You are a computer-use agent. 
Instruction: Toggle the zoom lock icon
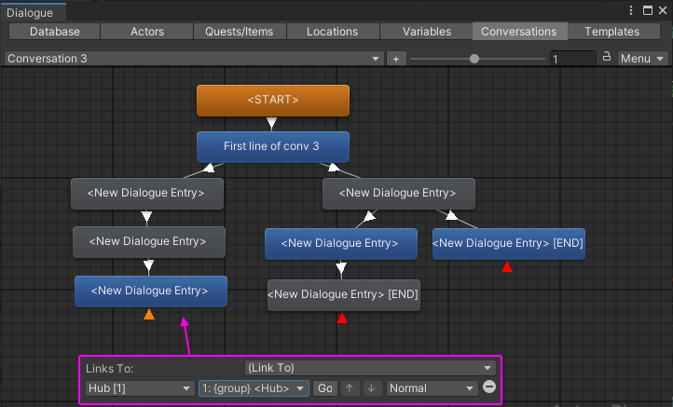pos(607,56)
